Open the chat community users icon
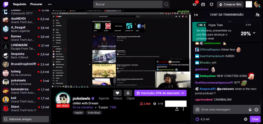This screenshot has height=124, width=263. click(257, 15)
